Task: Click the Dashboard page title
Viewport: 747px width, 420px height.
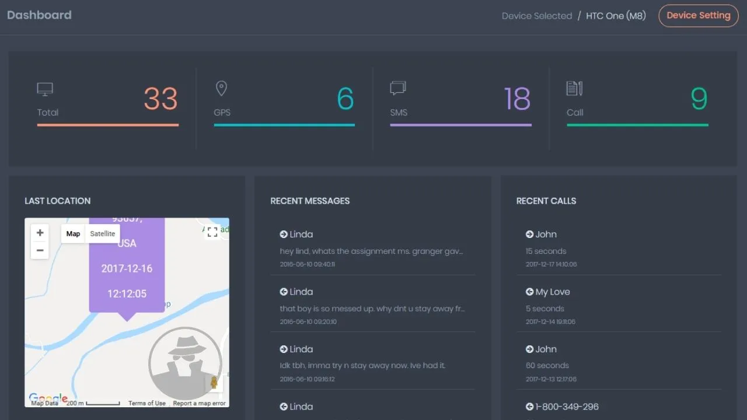Action: (x=39, y=15)
